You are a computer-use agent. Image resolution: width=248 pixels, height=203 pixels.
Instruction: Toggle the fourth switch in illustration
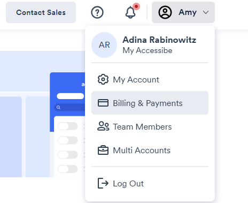pyautogui.click(x=68, y=169)
